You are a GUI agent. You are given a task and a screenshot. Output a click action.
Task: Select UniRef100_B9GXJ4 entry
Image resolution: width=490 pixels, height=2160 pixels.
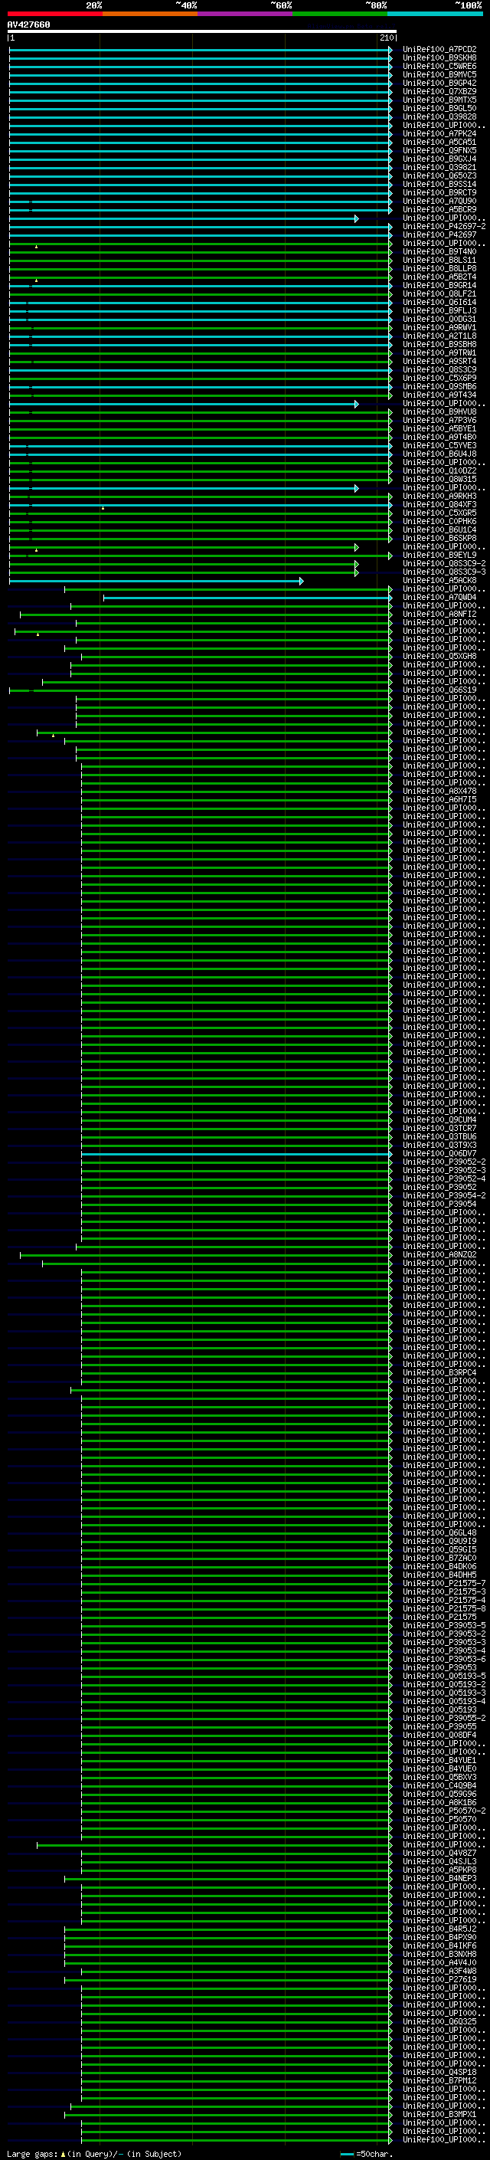[439, 159]
